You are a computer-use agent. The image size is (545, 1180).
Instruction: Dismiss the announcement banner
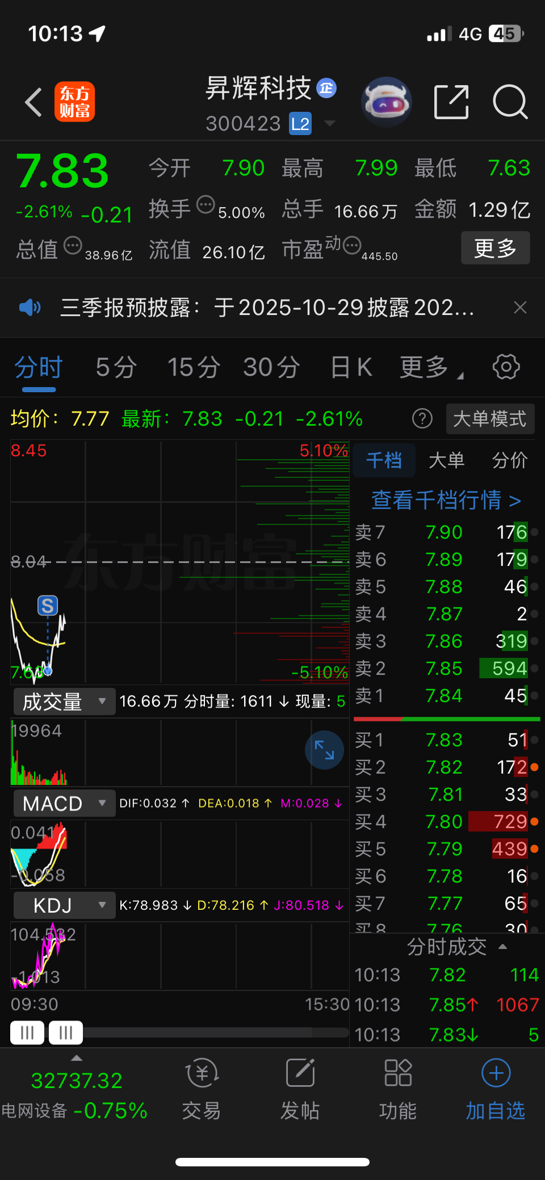[x=520, y=308]
